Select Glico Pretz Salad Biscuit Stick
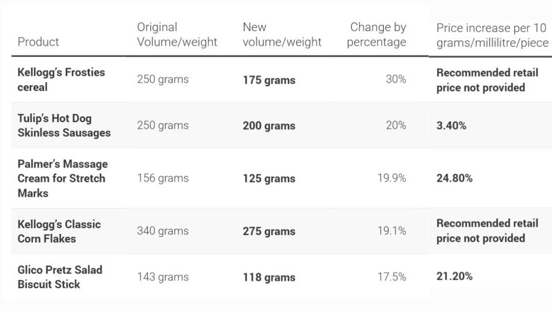Image resolution: width=552 pixels, height=312 pixels. tap(60, 277)
